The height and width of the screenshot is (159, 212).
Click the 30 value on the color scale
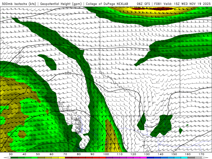click(x=11, y=154)
